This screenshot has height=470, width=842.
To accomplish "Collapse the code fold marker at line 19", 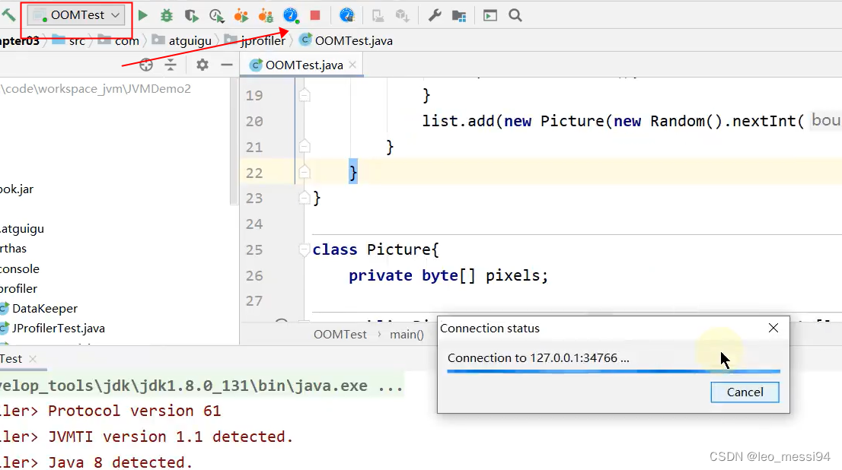I will point(305,96).
